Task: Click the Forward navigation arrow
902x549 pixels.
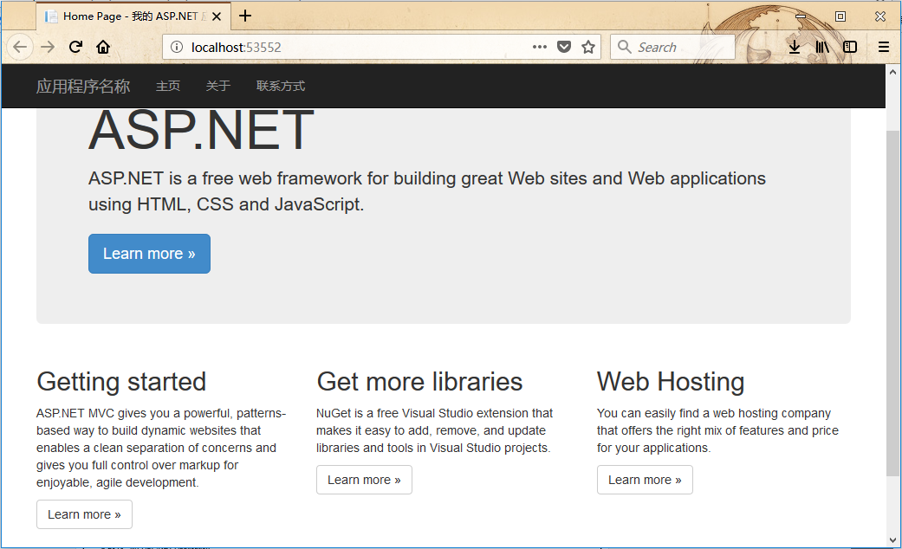Action: pyautogui.click(x=48, y=48)
